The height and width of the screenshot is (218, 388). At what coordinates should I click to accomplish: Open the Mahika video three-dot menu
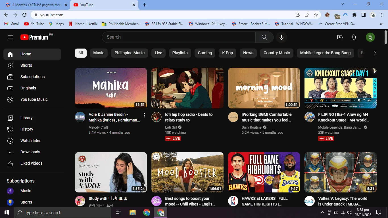click(x=144, y=115)
